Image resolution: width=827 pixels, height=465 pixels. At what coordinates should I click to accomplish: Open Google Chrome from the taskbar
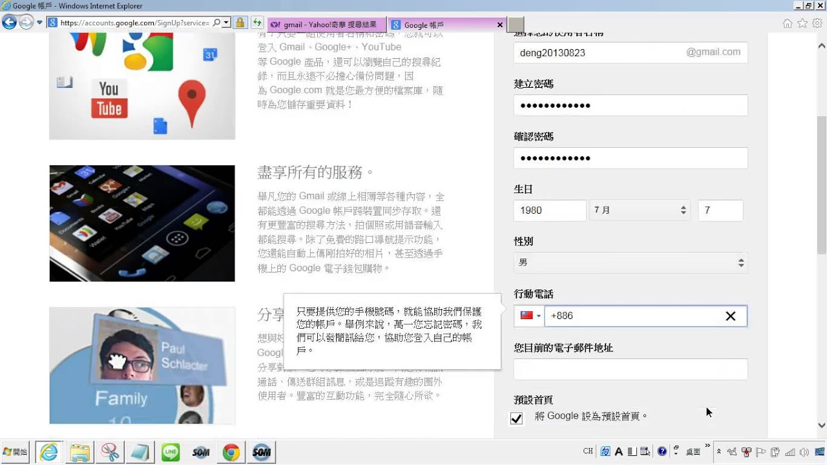coord(231,452)
